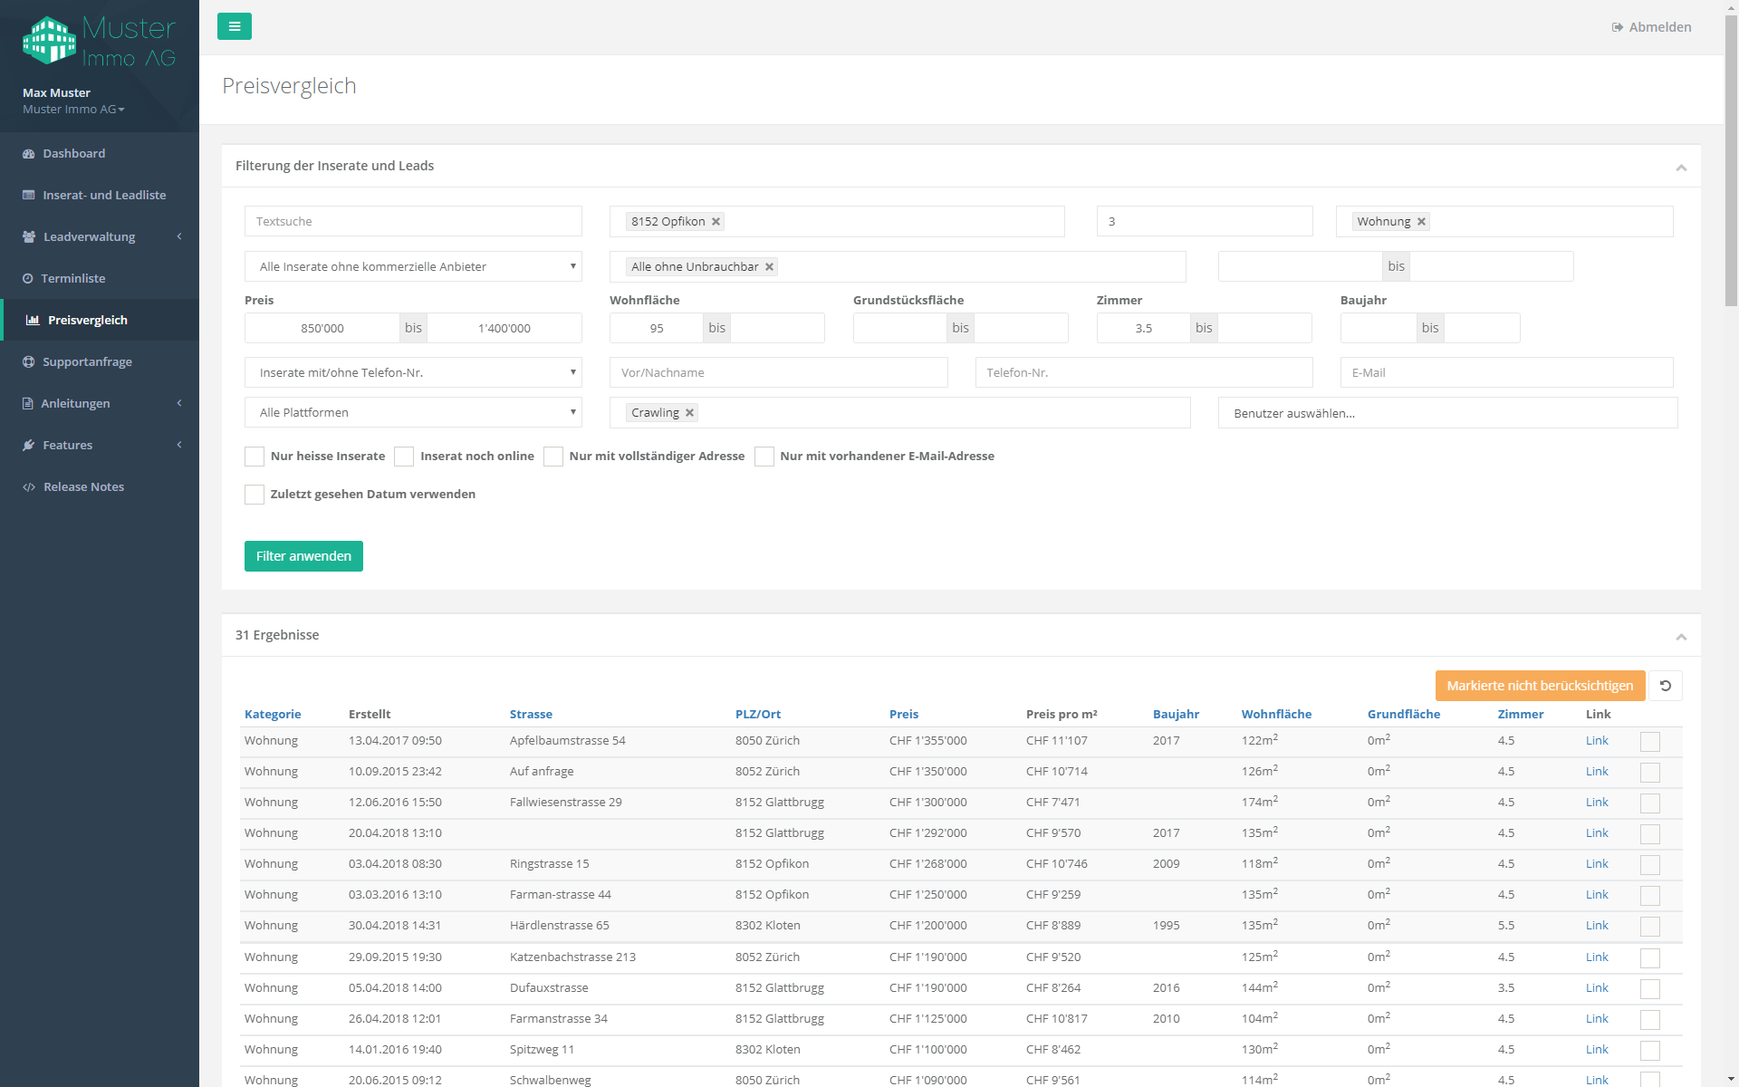This screenshot has height=1087, width=1739.
Task: Collapse the Filterung der Inserate panel
Action: pyautogui.click(x=1681, y=168)
